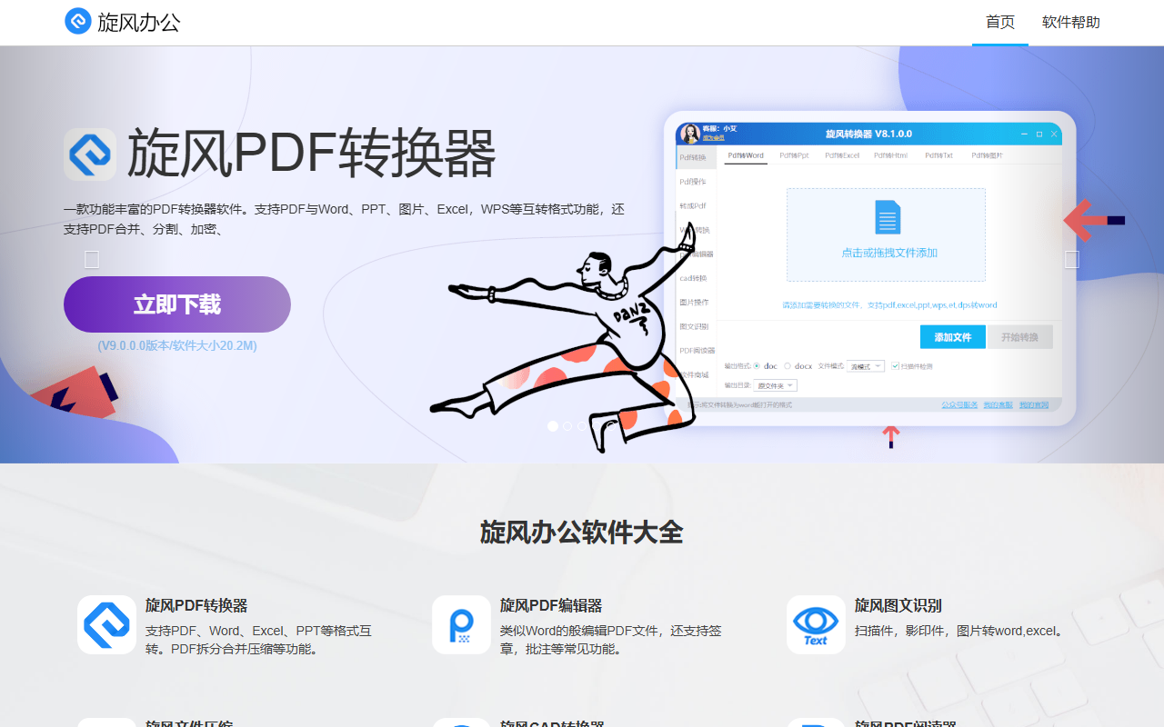Open the 我的官网 link in preview
The image size is (1164, 727).
(x=1033, y=404)
